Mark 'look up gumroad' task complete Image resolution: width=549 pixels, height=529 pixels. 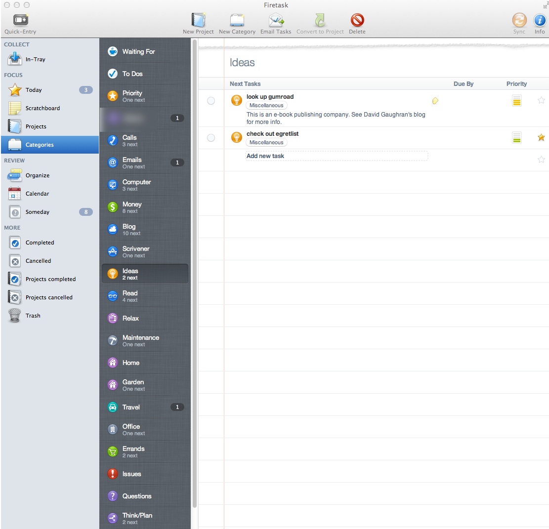211,101
